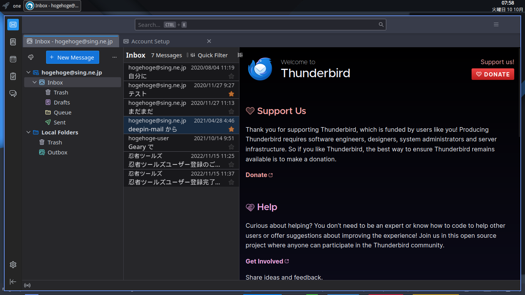Viewport: 525px width, 295px height.
Task: Select the Trash folder under Inbox
Action: point(73,92)
